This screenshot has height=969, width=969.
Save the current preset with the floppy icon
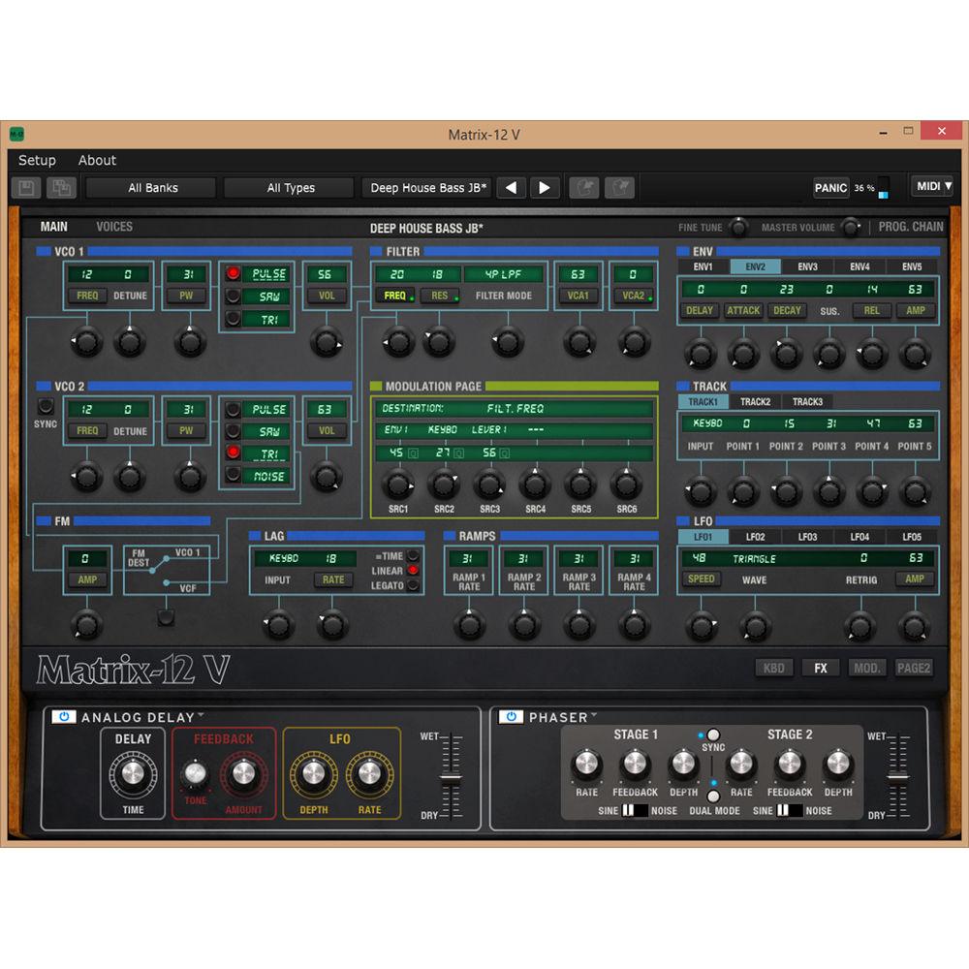point(26,187)
